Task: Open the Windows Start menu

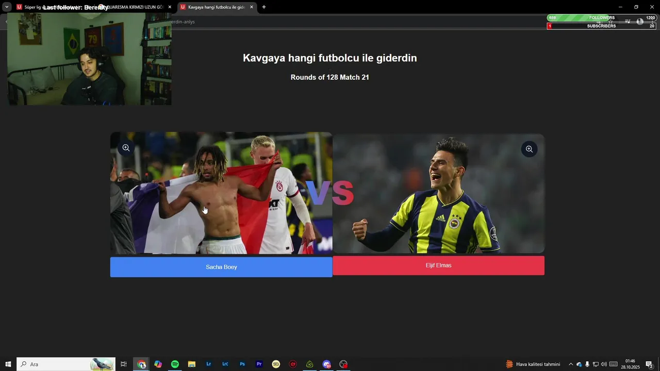Action: click(x=8, y=364)
